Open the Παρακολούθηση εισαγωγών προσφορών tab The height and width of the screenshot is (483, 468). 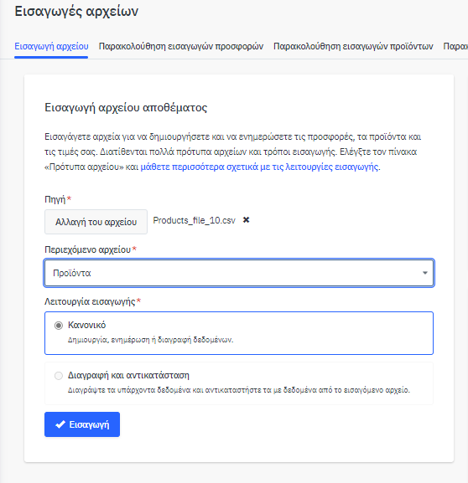181,46
